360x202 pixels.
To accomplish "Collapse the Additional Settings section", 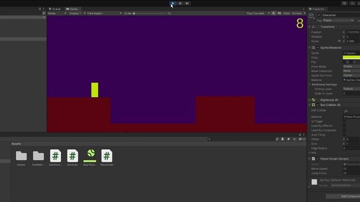I will point(309,85).
